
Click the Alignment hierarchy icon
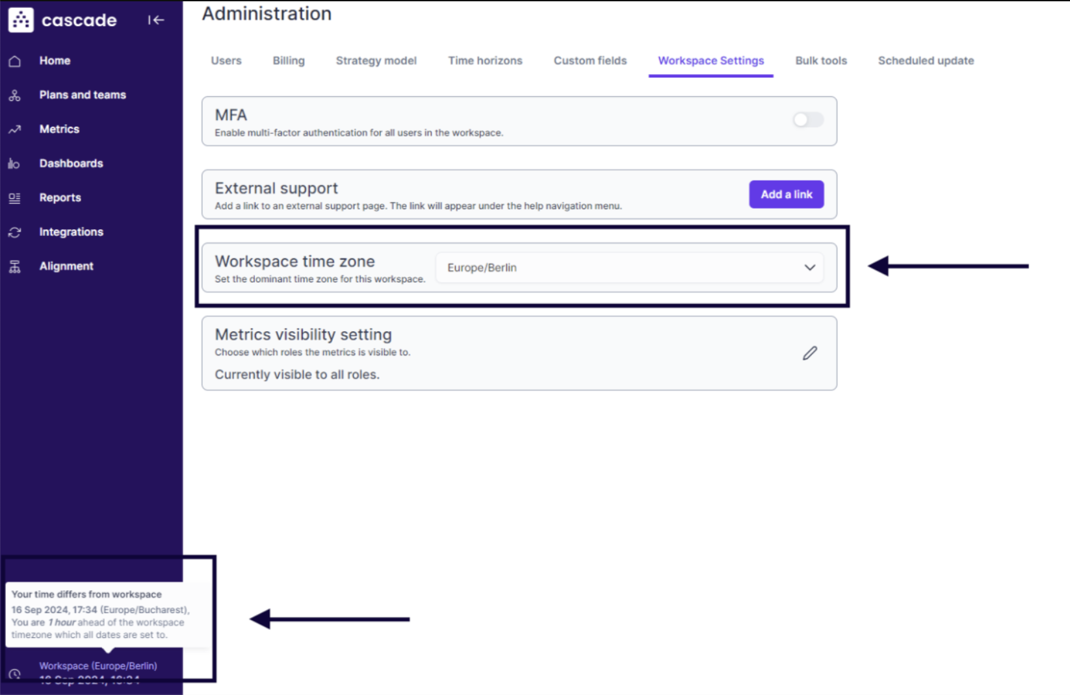tap(15, 266)
